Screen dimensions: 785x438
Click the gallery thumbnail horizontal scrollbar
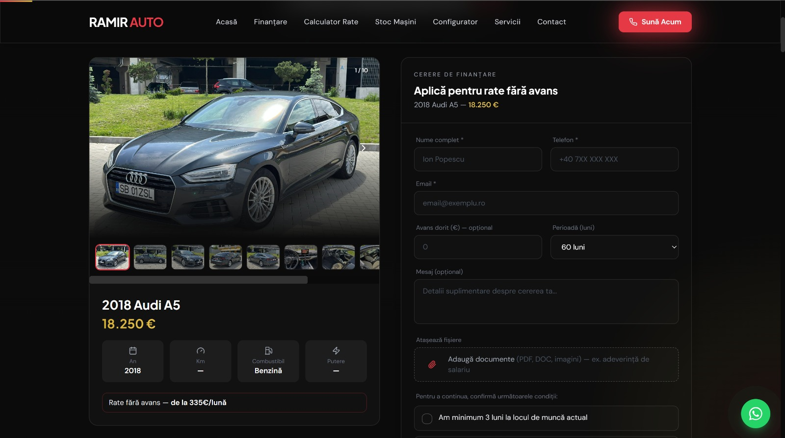pyautogui.click(x=198, y=280)
